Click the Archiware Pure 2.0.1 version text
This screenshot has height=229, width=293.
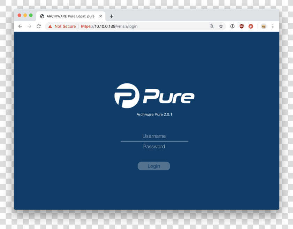154,114
